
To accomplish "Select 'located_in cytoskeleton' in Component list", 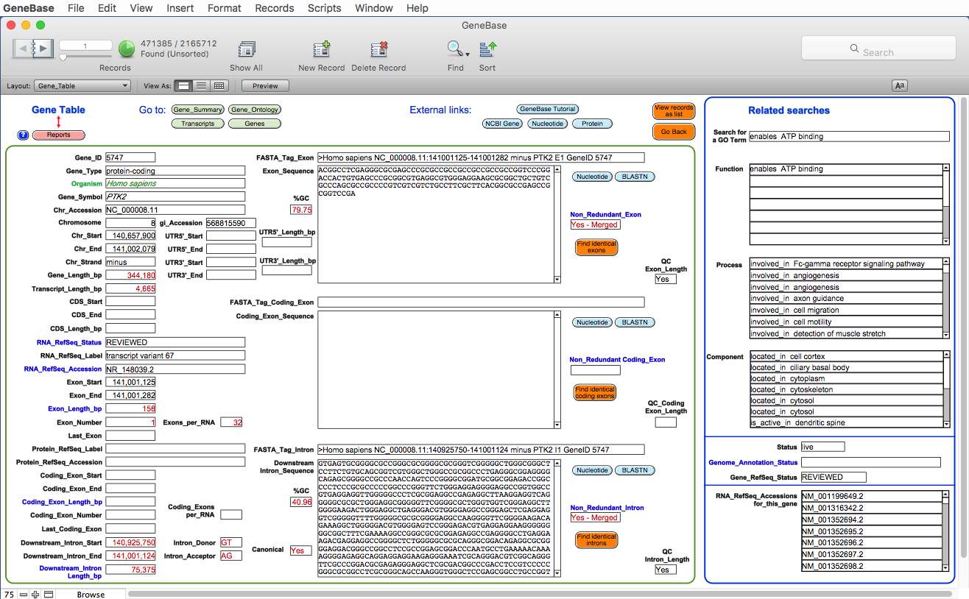I will (845, 389).
